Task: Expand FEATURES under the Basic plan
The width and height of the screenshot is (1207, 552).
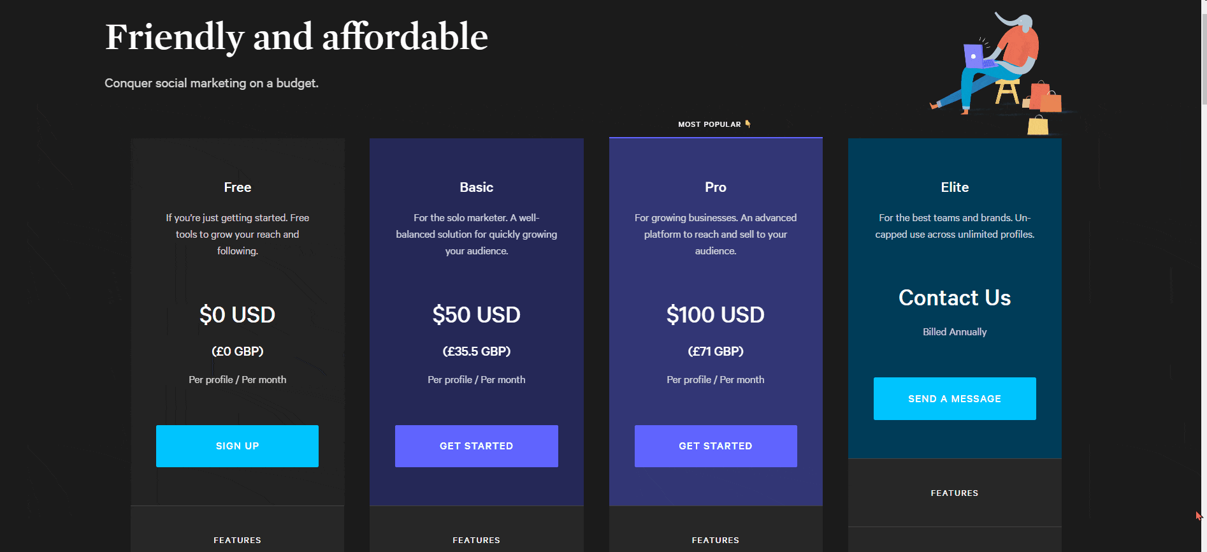Action: click(x=477, y=540)
